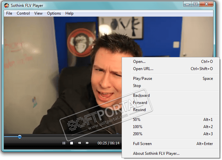The image size is (222, 160).
Task: Pause the video with the pause icon
Action: pyautogui.click(x=64, y=143)
